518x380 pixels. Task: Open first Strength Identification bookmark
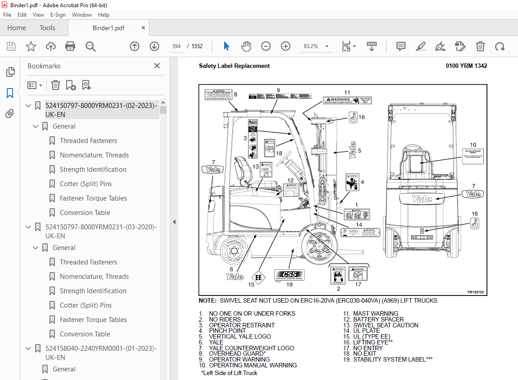pos(93,170)
